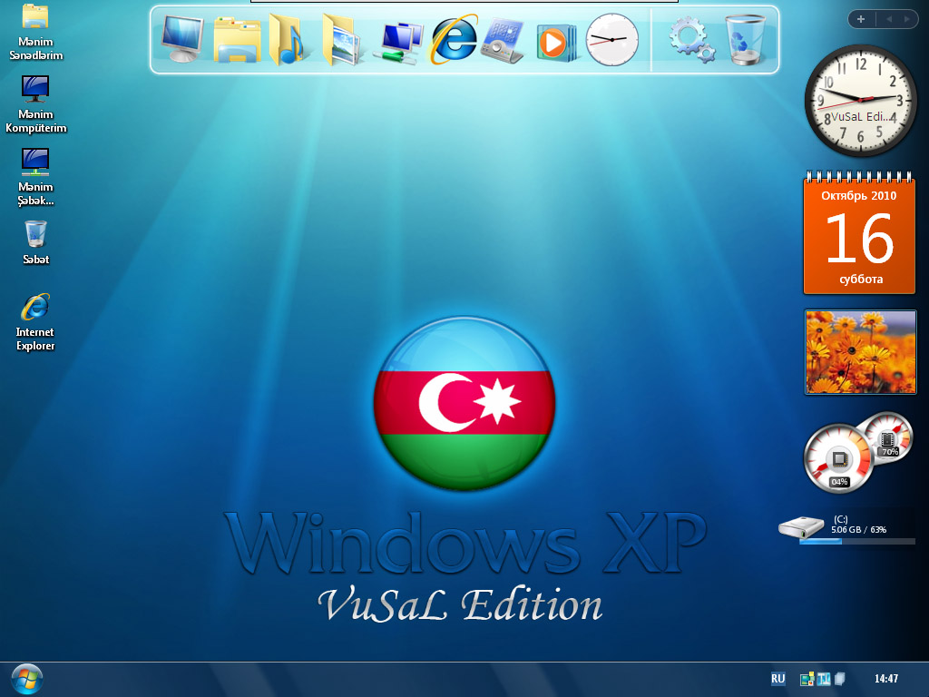Screen dimensions: 929x697
Task: Open the Mənim Şəbək... network icon
Action: coord(35,177)
